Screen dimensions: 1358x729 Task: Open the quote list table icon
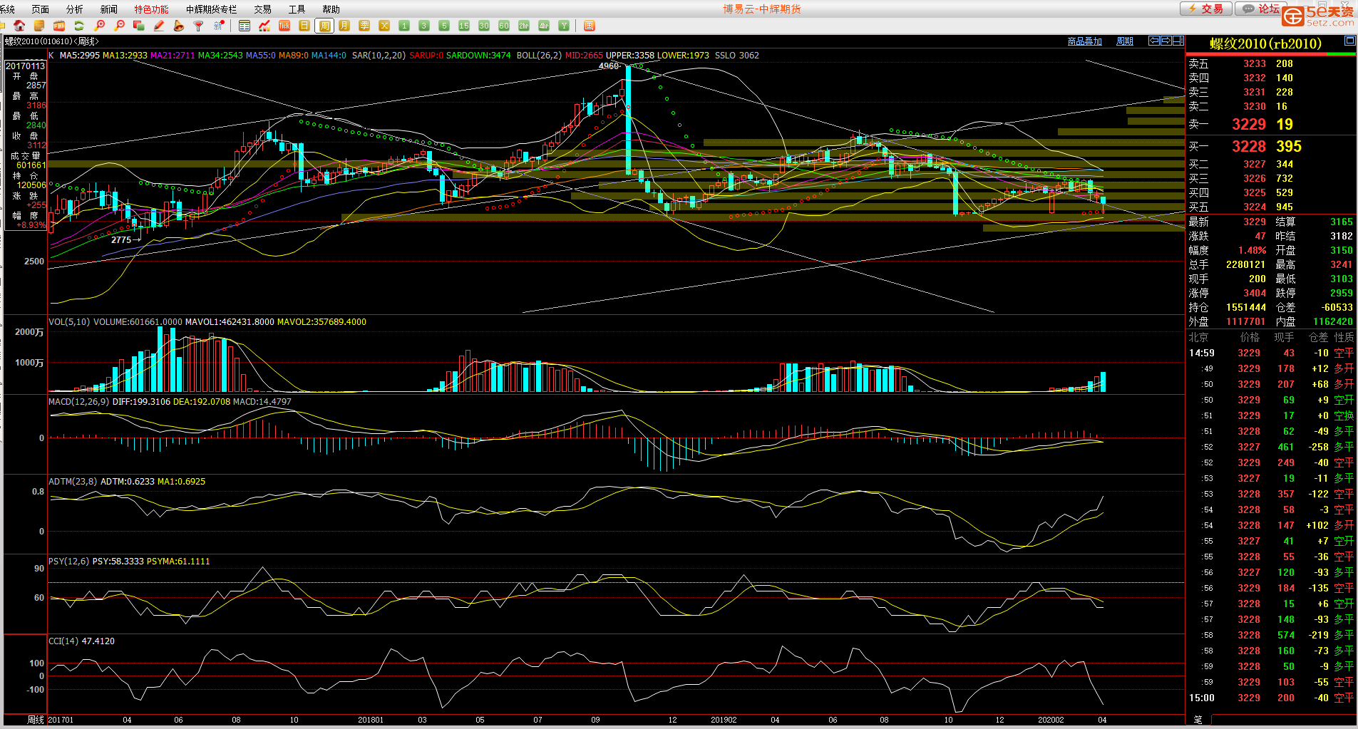pyautogui.click(x=245, y=26)
